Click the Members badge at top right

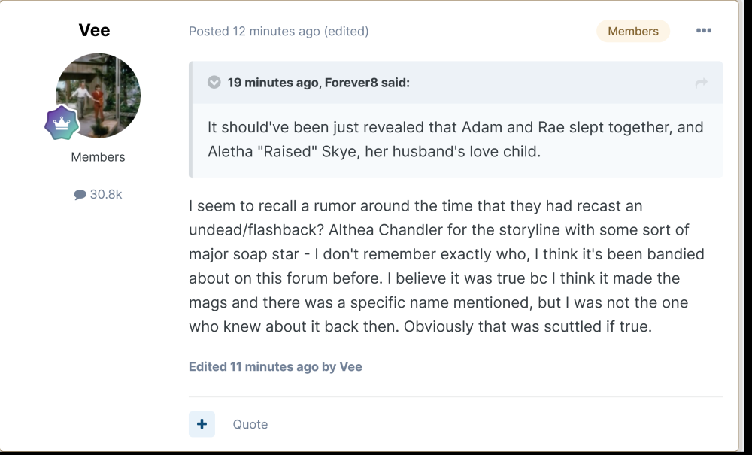click(x=632, y=31)
